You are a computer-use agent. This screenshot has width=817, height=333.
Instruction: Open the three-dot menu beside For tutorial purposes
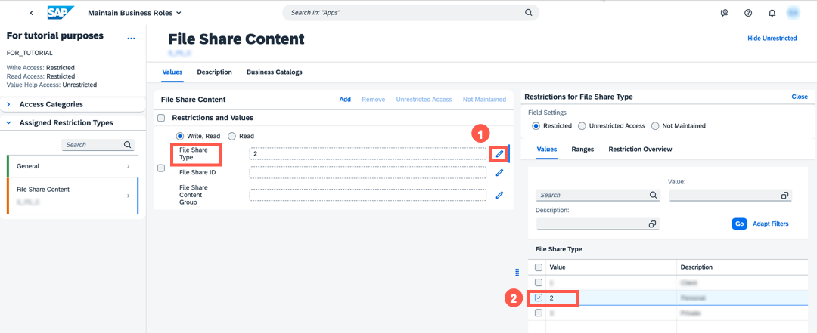[x=132, y=38]
